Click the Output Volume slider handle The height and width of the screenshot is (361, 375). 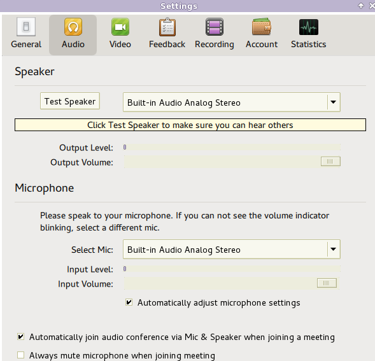click(x=330, y=162)
